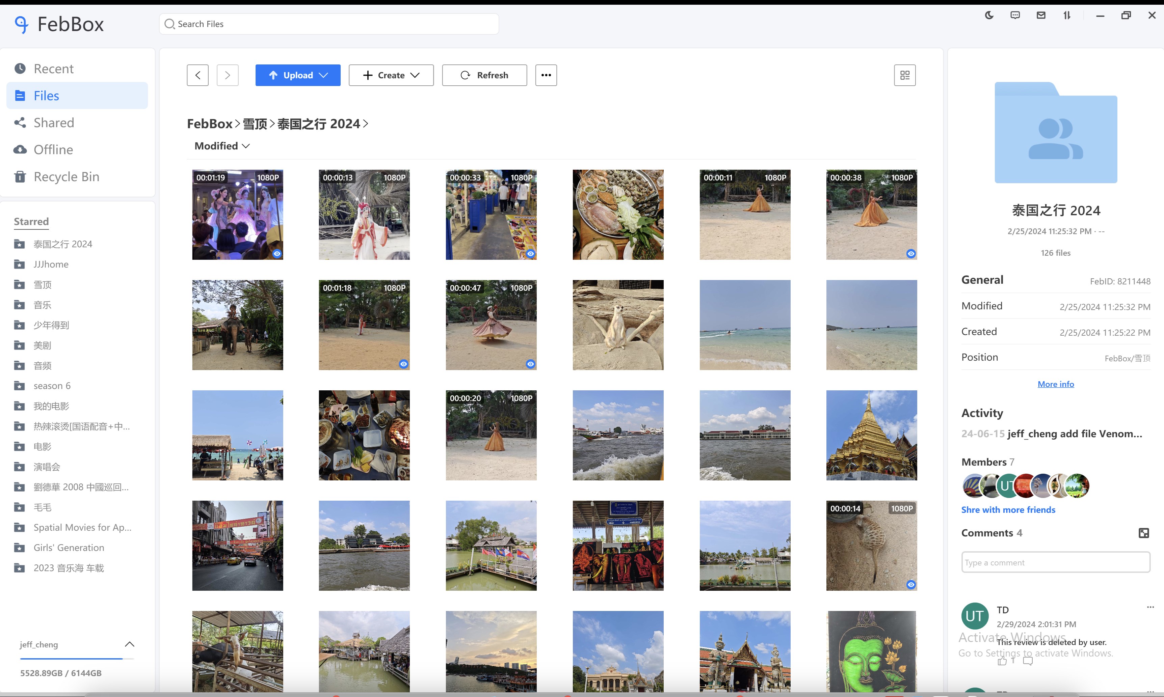The image size is (1164, 697).
Task: Open the mail inbox icon
Action: tap(1041, 16)
